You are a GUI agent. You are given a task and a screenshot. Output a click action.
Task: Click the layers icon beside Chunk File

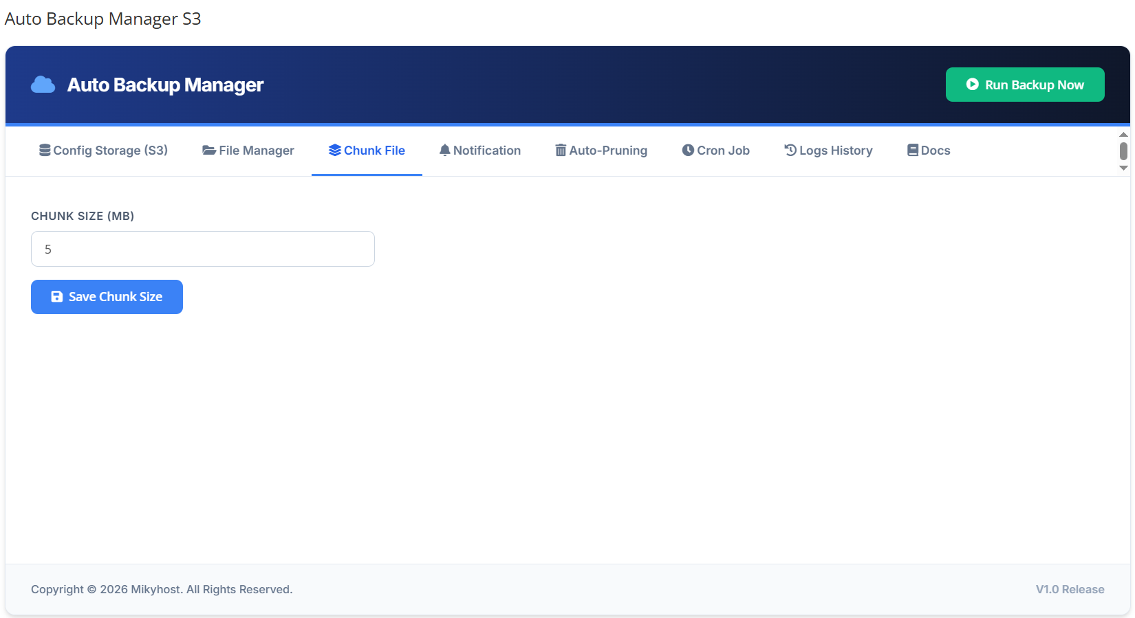335,150
